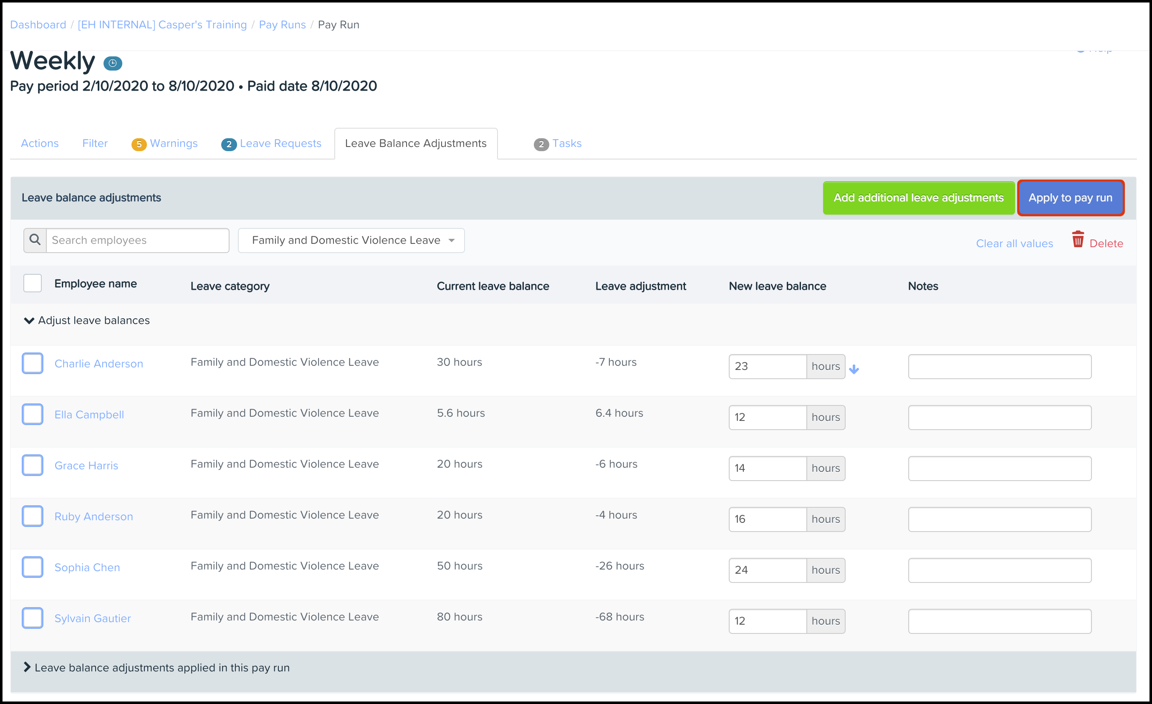Click Add additional leave adjustments

[x=918, y=198]
